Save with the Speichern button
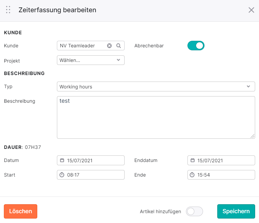Image resolution: width=259 pixels, height=223 pixels. pyautogui.click(x=236, y=211)
